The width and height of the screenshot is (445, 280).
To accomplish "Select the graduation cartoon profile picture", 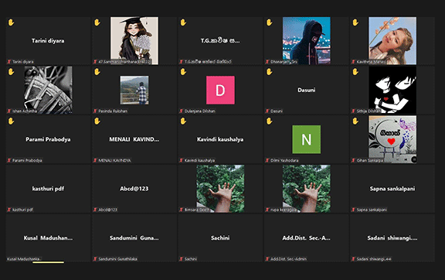I will (x=134, y=41).
